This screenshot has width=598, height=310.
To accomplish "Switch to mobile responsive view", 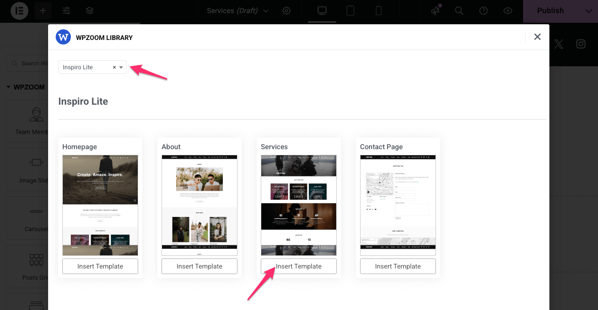I will tap(378, 11).
